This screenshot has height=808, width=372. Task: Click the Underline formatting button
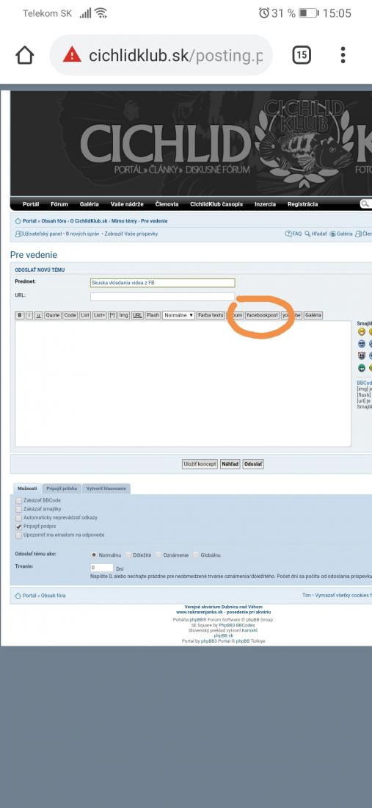point(39,315)
